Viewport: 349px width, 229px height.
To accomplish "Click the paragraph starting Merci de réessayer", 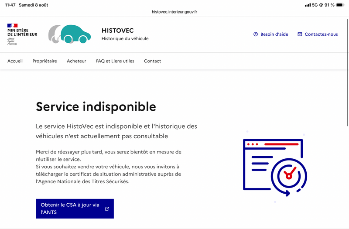I will (x=109, y=167).
